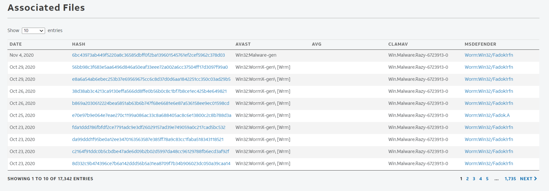Go to page 2 of results
The image size is (549, 191).
(x=467, y=179)
